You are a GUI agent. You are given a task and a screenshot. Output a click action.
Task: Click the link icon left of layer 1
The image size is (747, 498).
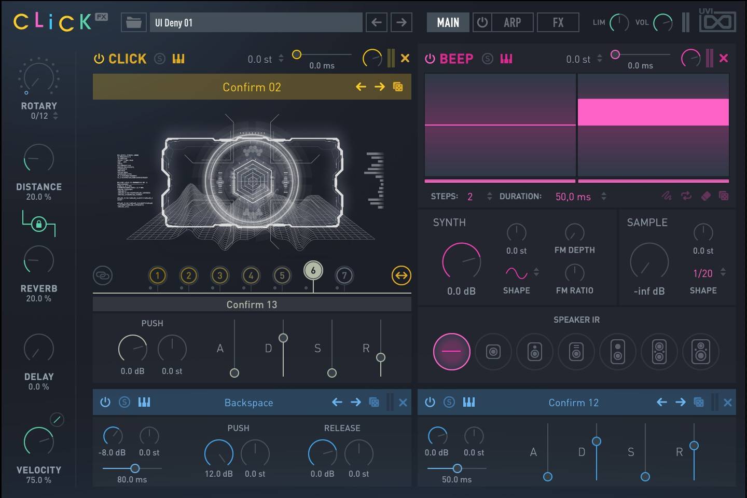pos(103,275)
